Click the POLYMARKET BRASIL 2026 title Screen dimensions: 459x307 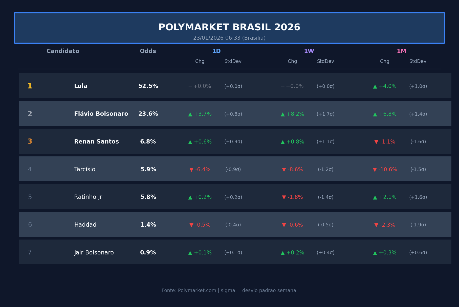tap(229, 27)
